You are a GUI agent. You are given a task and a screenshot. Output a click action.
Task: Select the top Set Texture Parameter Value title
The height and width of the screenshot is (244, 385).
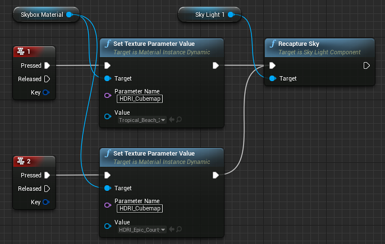click(154, 43)
